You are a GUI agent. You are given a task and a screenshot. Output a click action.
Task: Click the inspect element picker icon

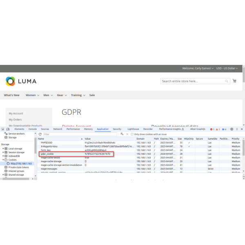point(3,129)
